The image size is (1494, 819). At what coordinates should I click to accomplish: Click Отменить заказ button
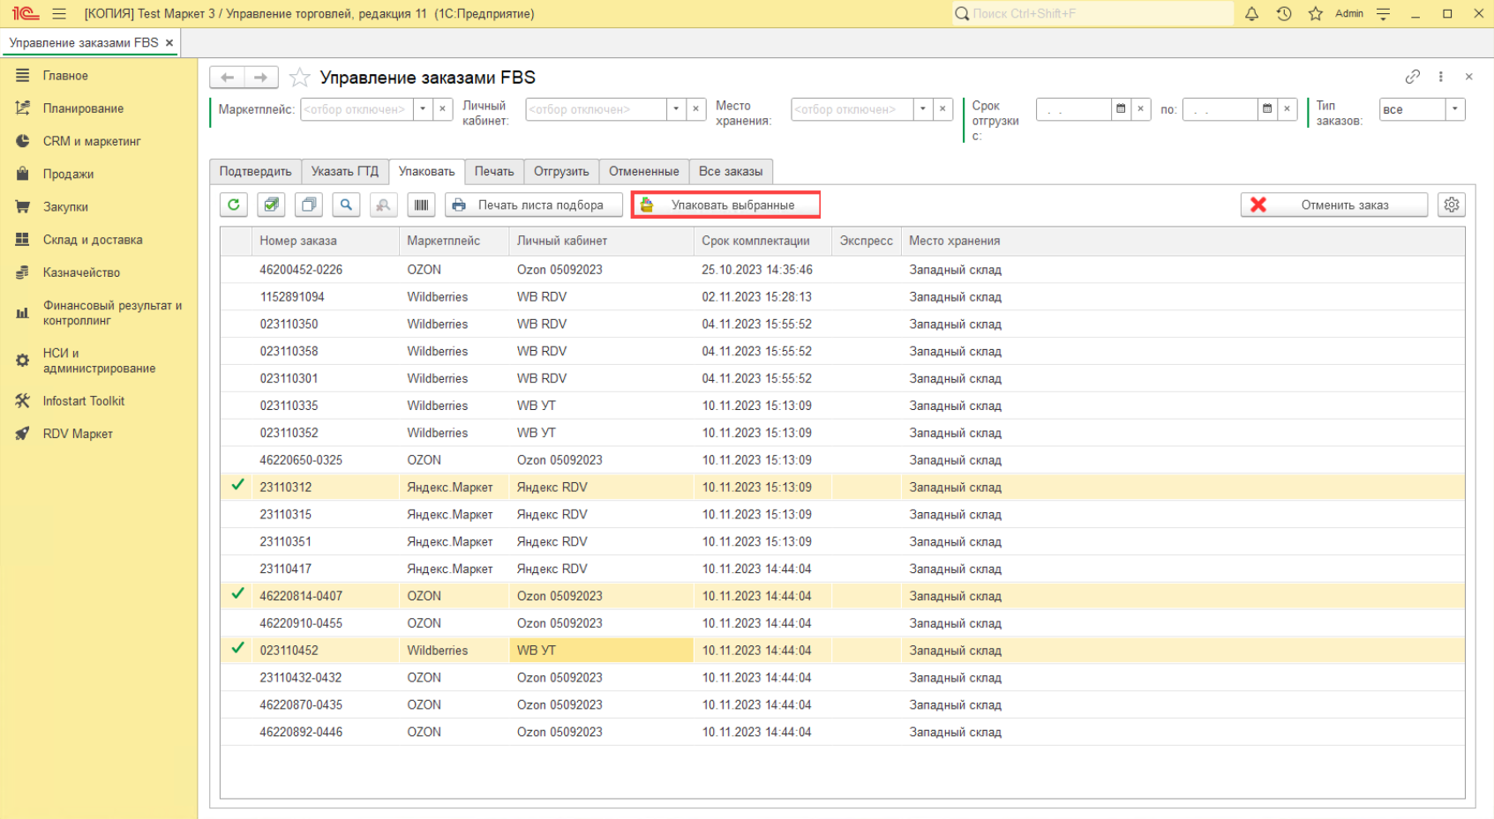[x=1333, y=205]
